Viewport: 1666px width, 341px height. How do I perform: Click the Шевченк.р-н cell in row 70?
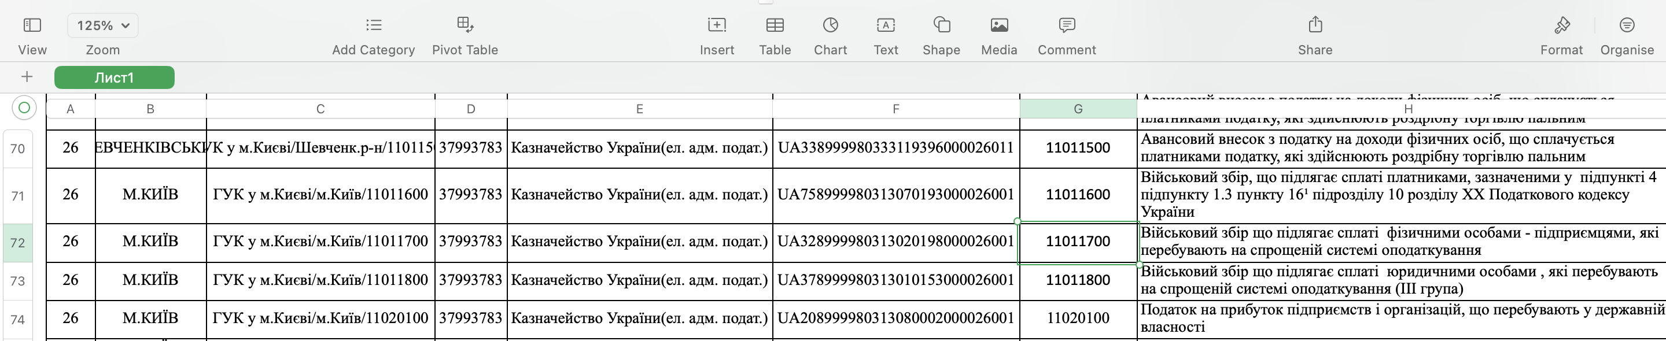(x=321, y=148)
